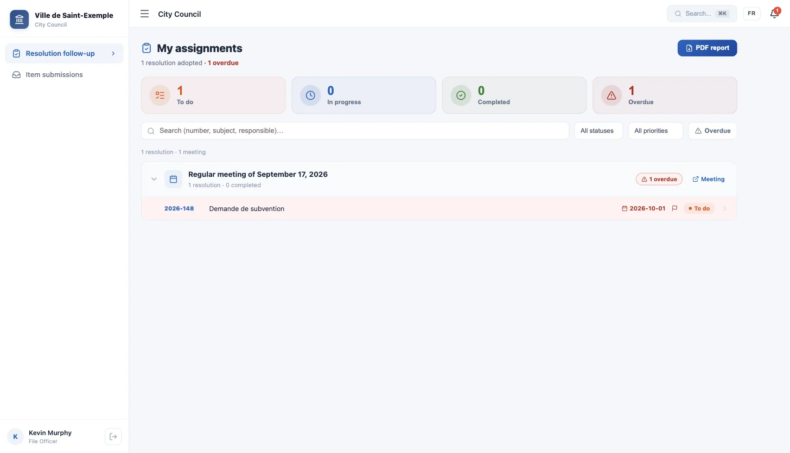This screenshot has height=453, width=790.
Task: Click the City Council header title
Action: (x=180, y=14)
